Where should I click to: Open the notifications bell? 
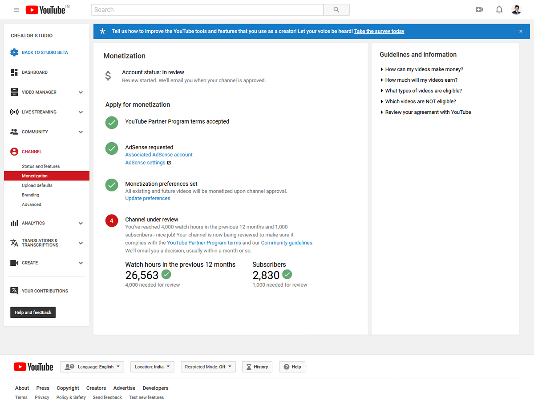point(499,10)
